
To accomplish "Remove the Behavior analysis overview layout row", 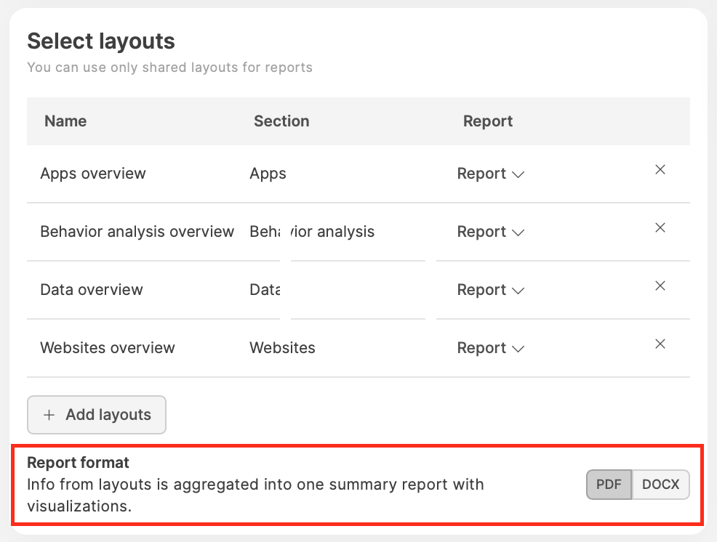I will click(660, 228).
